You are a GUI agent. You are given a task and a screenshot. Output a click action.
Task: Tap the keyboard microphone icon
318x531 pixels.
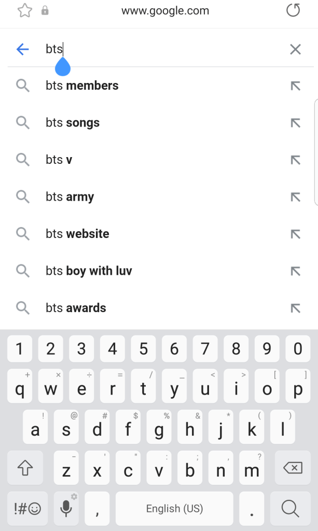[x=66, y=509]
